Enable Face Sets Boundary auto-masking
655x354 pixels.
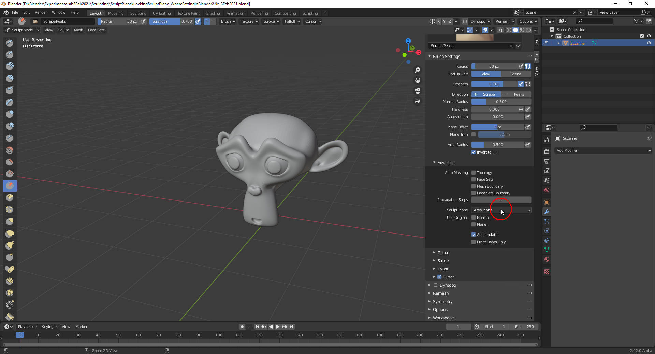coord(474,193)
